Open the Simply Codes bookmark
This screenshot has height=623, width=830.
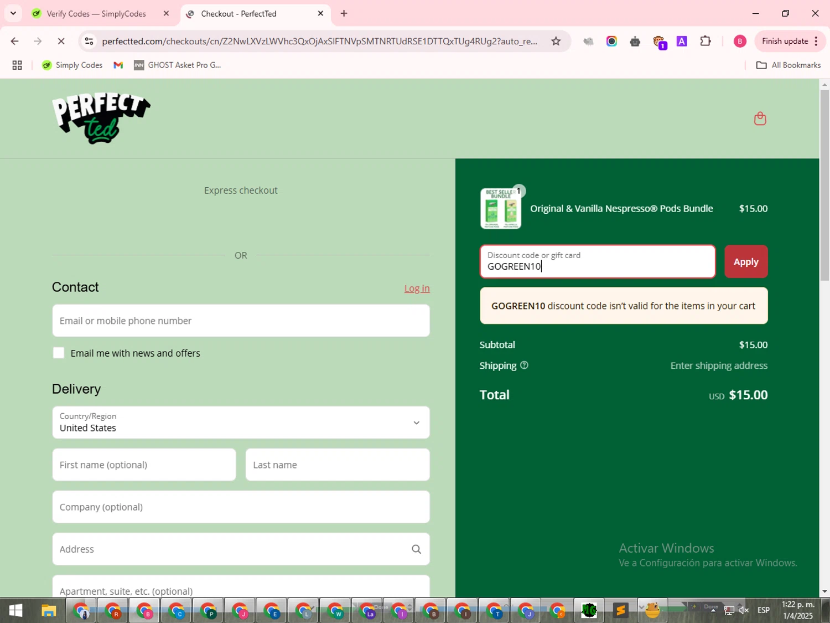(72, 65)
